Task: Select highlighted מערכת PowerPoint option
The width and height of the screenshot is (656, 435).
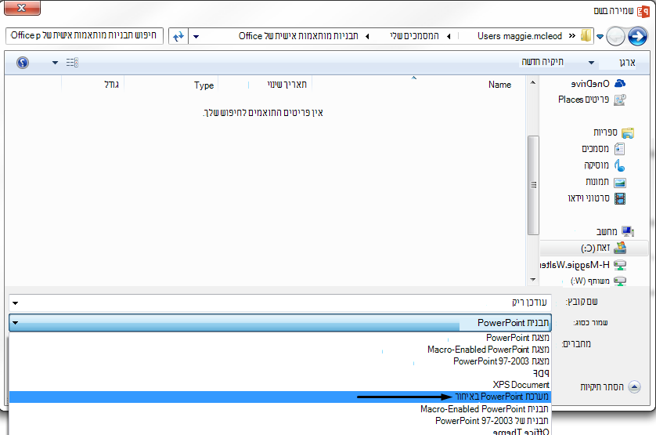Action: [x=280, y=397]
